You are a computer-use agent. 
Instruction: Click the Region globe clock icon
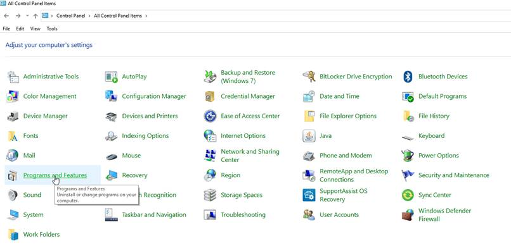click(x=210, y=175)
